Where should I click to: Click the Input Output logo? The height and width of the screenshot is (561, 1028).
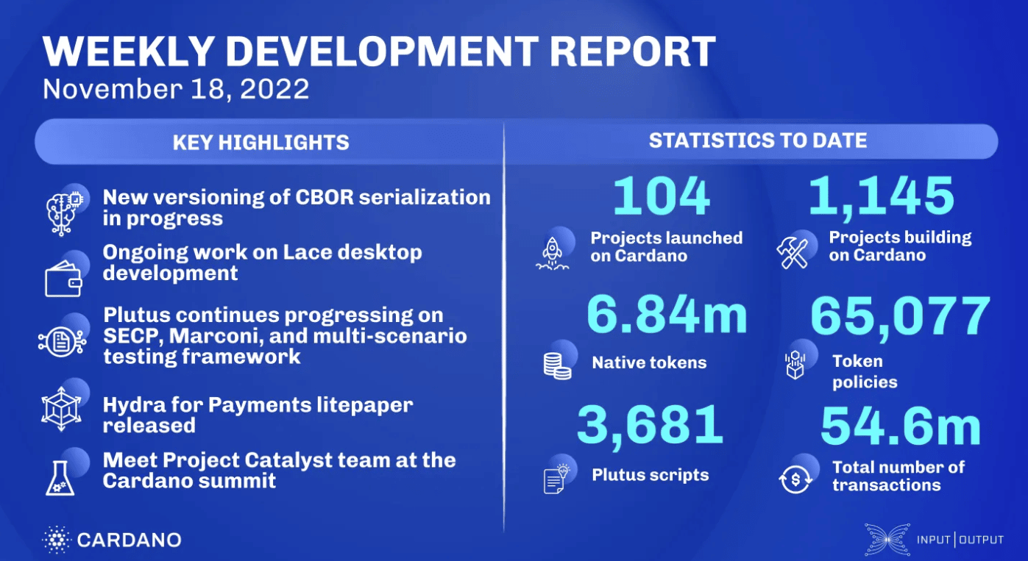[x=935, y=540]
